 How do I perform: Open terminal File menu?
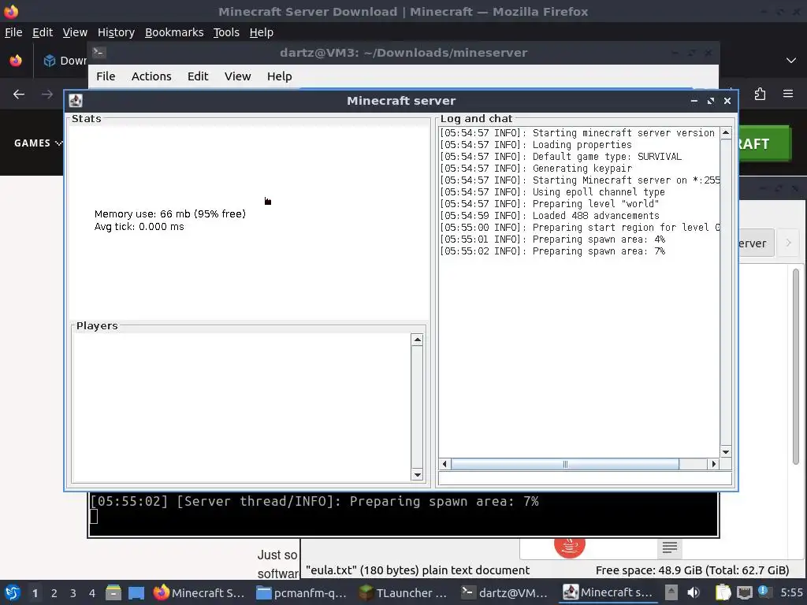click(x=106, y=76)
